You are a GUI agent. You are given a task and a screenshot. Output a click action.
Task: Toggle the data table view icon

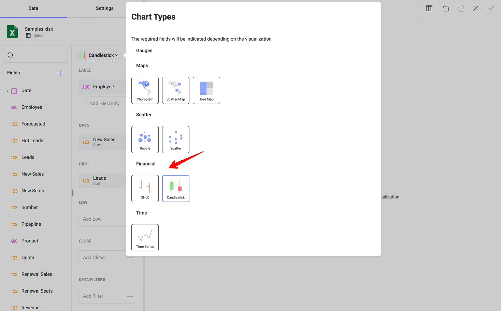point(429,8)
